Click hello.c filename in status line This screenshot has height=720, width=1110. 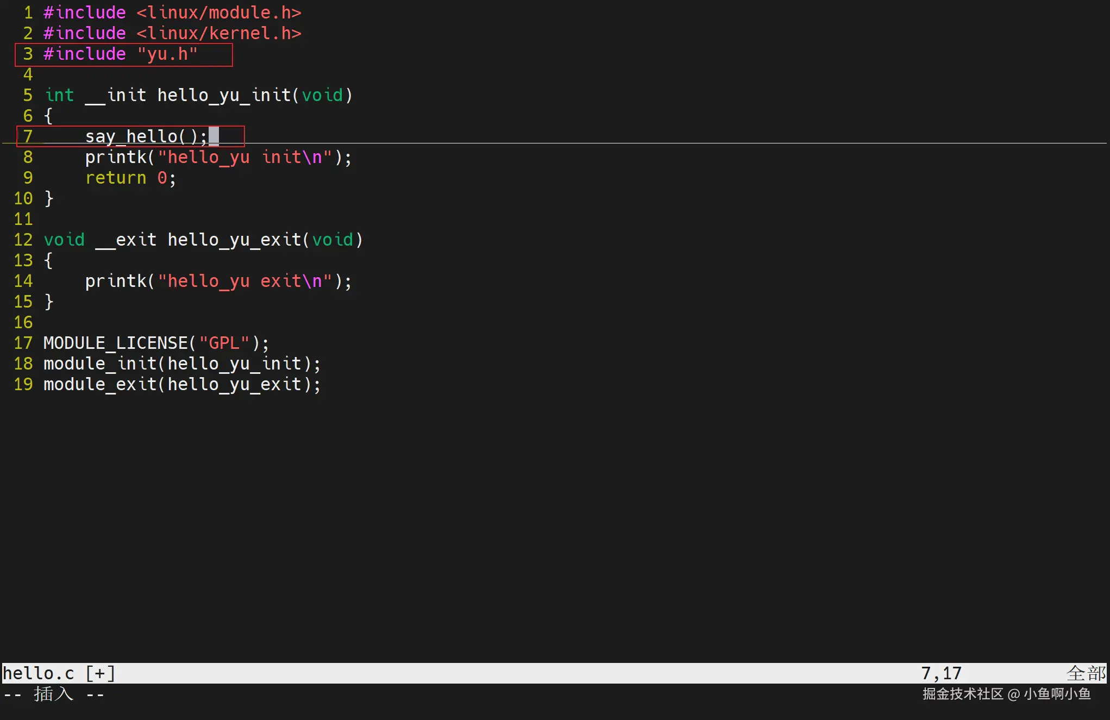(x=39, y=673)
